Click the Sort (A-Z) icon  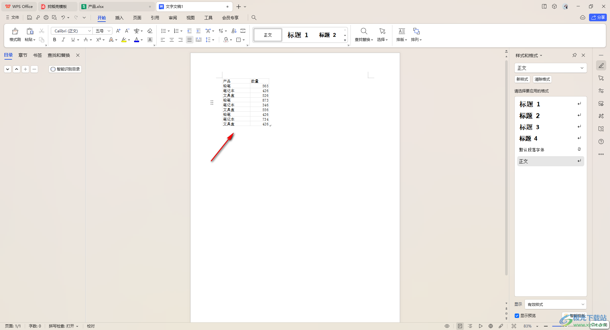(234, 31)
